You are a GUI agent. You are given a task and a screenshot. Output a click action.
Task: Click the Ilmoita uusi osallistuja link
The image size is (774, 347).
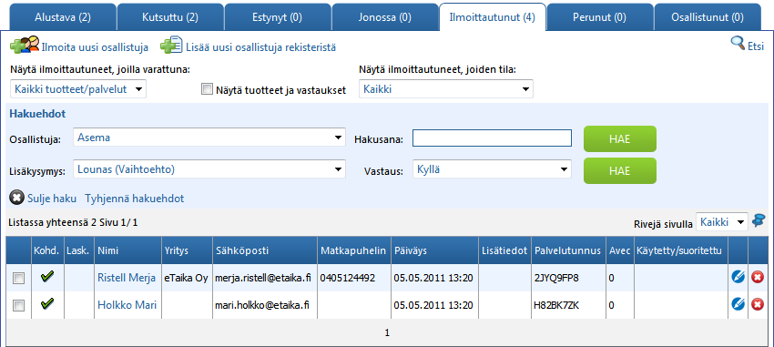click(96, 48)
